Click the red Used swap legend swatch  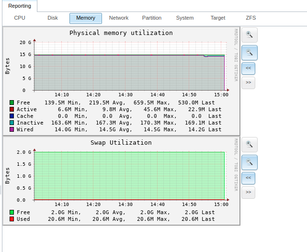[12, 219]
